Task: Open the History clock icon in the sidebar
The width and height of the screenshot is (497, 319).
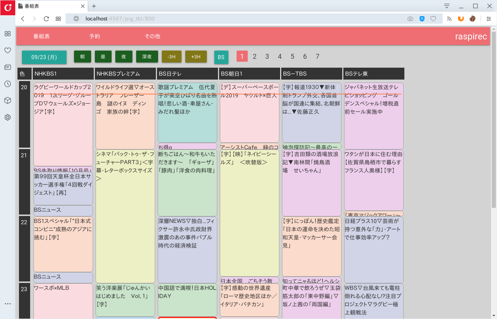Action: [7, 84]
